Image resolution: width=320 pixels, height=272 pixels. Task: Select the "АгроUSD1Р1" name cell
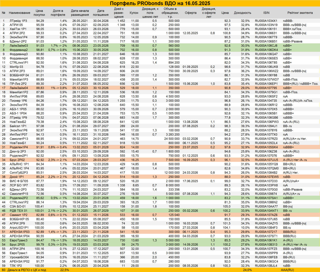tap(19, 228)
